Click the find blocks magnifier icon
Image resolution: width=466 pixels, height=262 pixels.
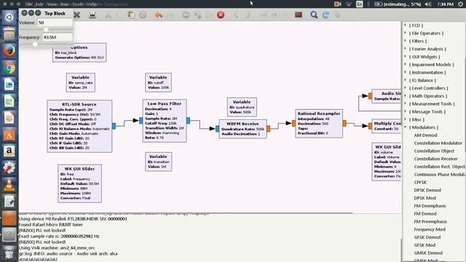[314, 15]
